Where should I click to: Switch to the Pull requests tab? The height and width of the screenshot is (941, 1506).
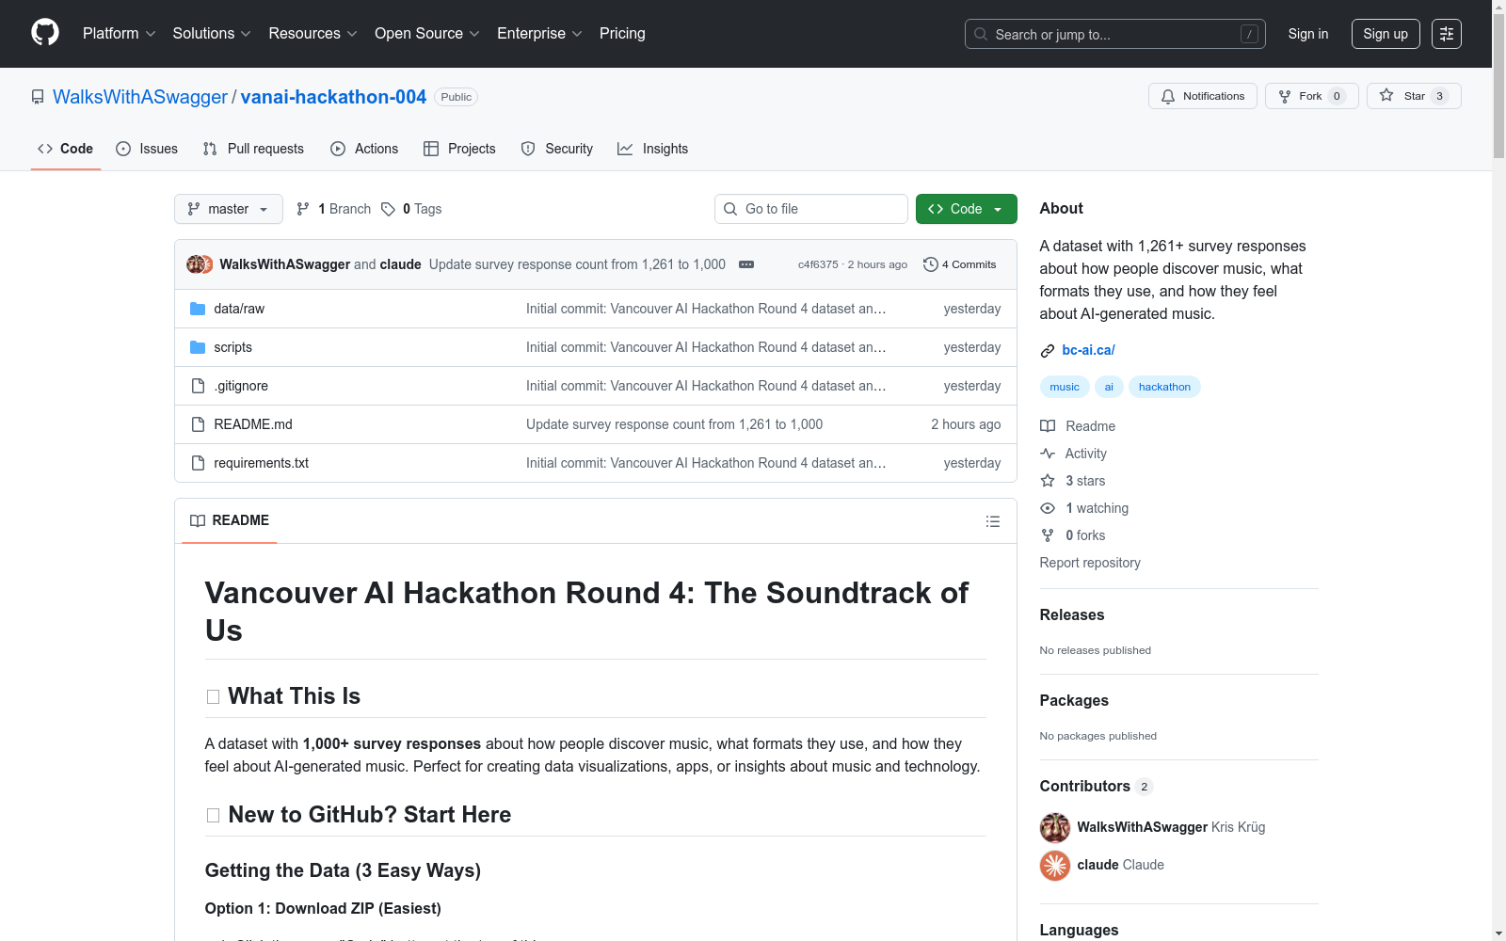click(x=253, y=149)
